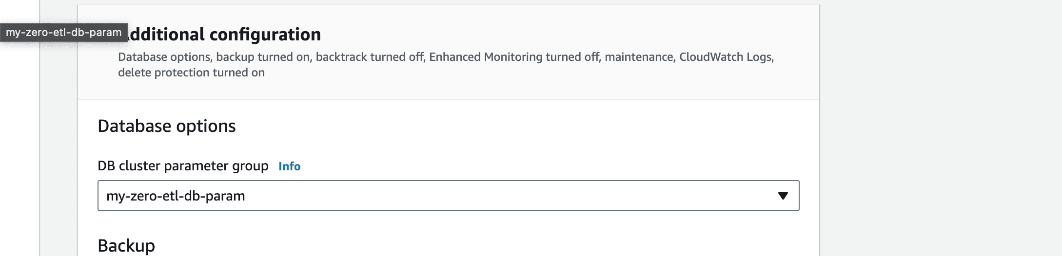Click the "Enhanced Monitoring turned off" text
1062x256 pixels.
click(514, 57)
